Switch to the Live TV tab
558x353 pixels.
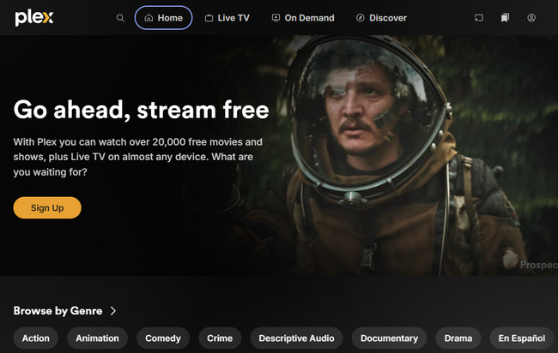[227, 18]
